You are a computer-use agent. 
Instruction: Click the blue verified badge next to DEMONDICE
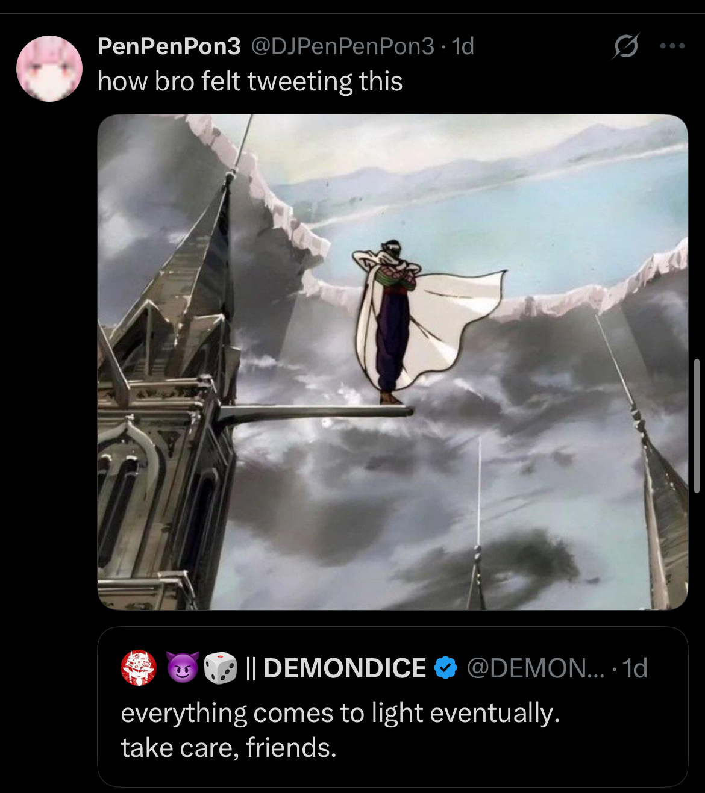[445, 668]
